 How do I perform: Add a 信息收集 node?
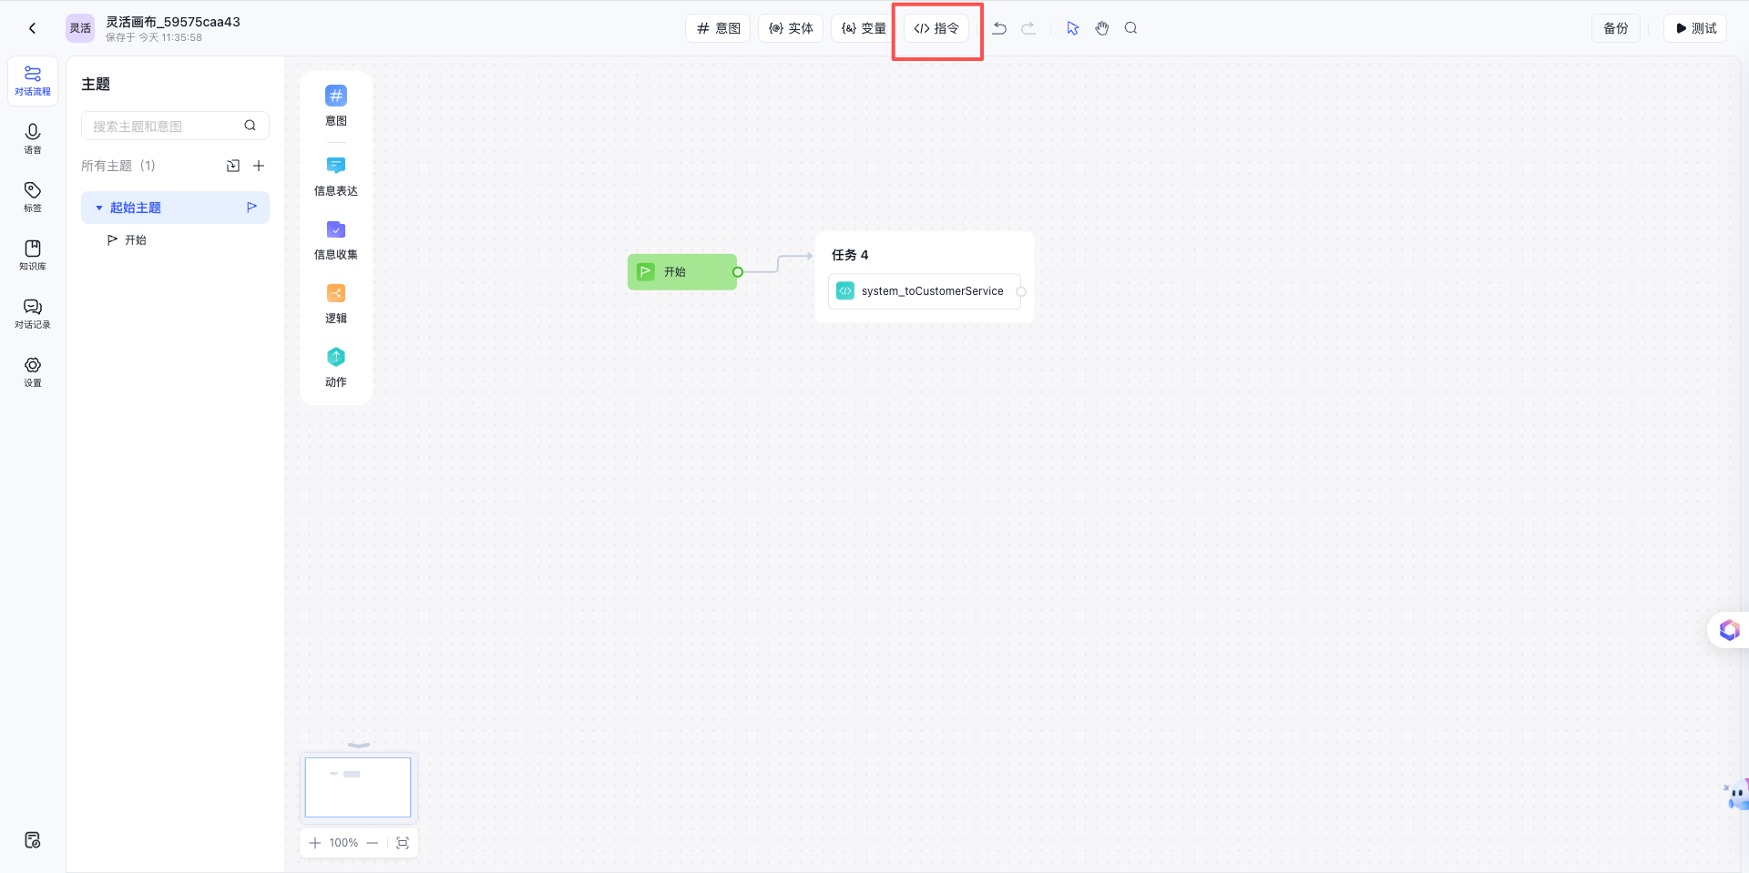336,239
